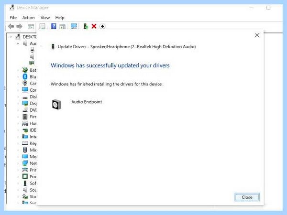
Task: Click "Windows has finished installing the drivers" text
Action: click(x=107, y=84)
